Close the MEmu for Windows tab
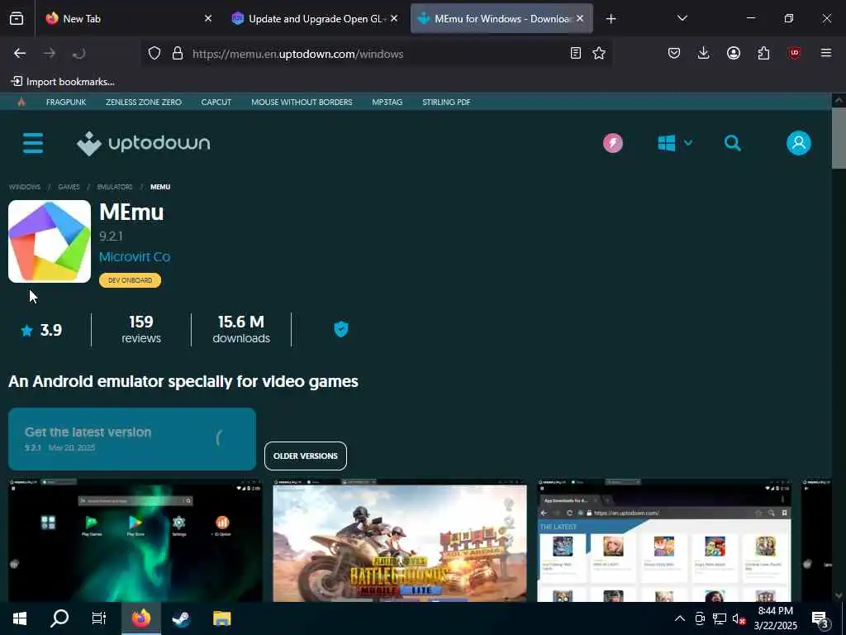The height and width of the screenshot is (635, 846). [x=580, y=18]
